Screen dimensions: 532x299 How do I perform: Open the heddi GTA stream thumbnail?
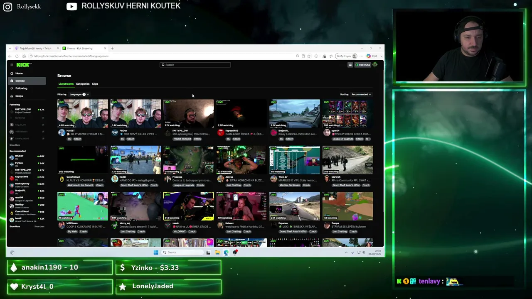[x=135, y=160]
